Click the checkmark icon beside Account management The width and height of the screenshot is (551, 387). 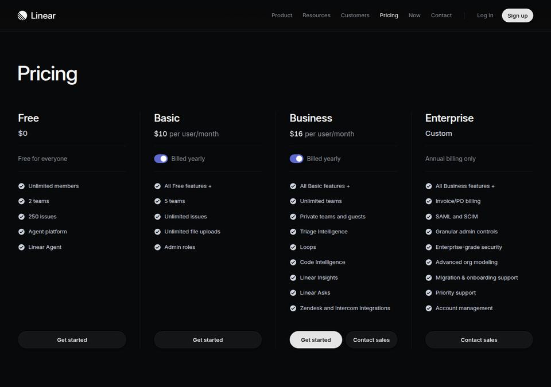tap(429, 308)
